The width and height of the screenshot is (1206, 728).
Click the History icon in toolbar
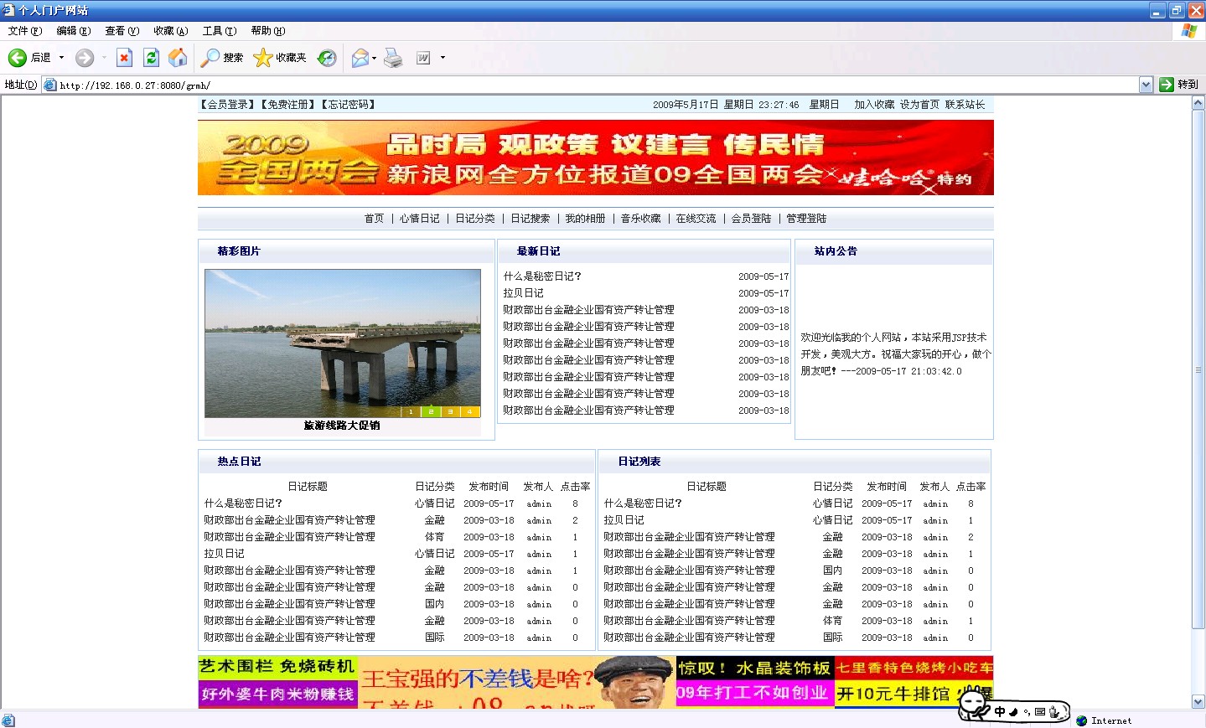tap(327, 58)
